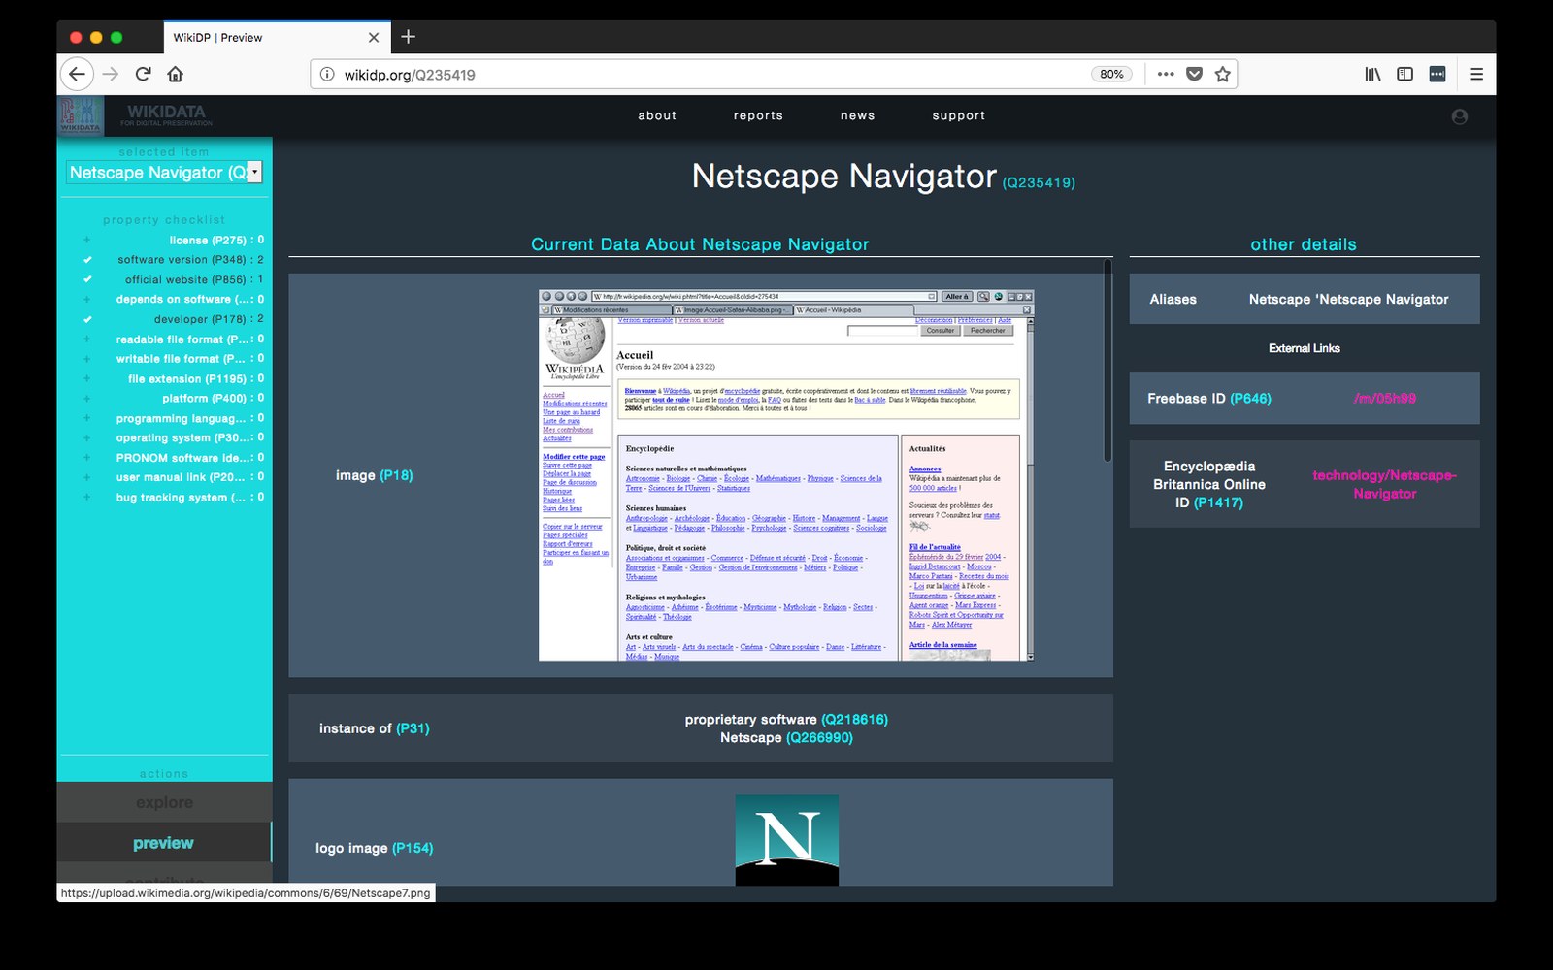Screen dimensions: 1553x970
Task: Click the preview action button
Action: (164, 843)
